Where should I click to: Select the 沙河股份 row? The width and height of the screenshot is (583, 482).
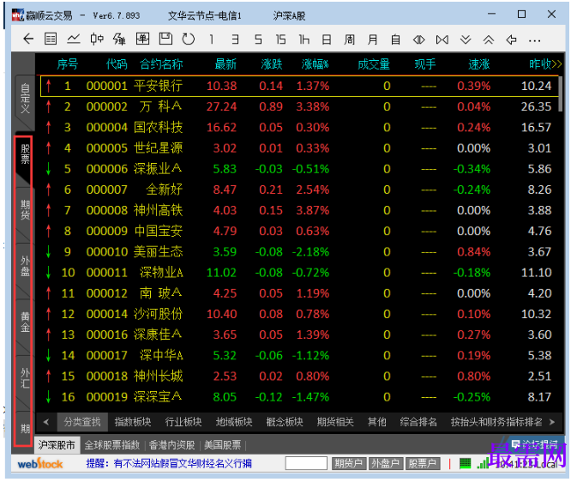click(299, 314)
